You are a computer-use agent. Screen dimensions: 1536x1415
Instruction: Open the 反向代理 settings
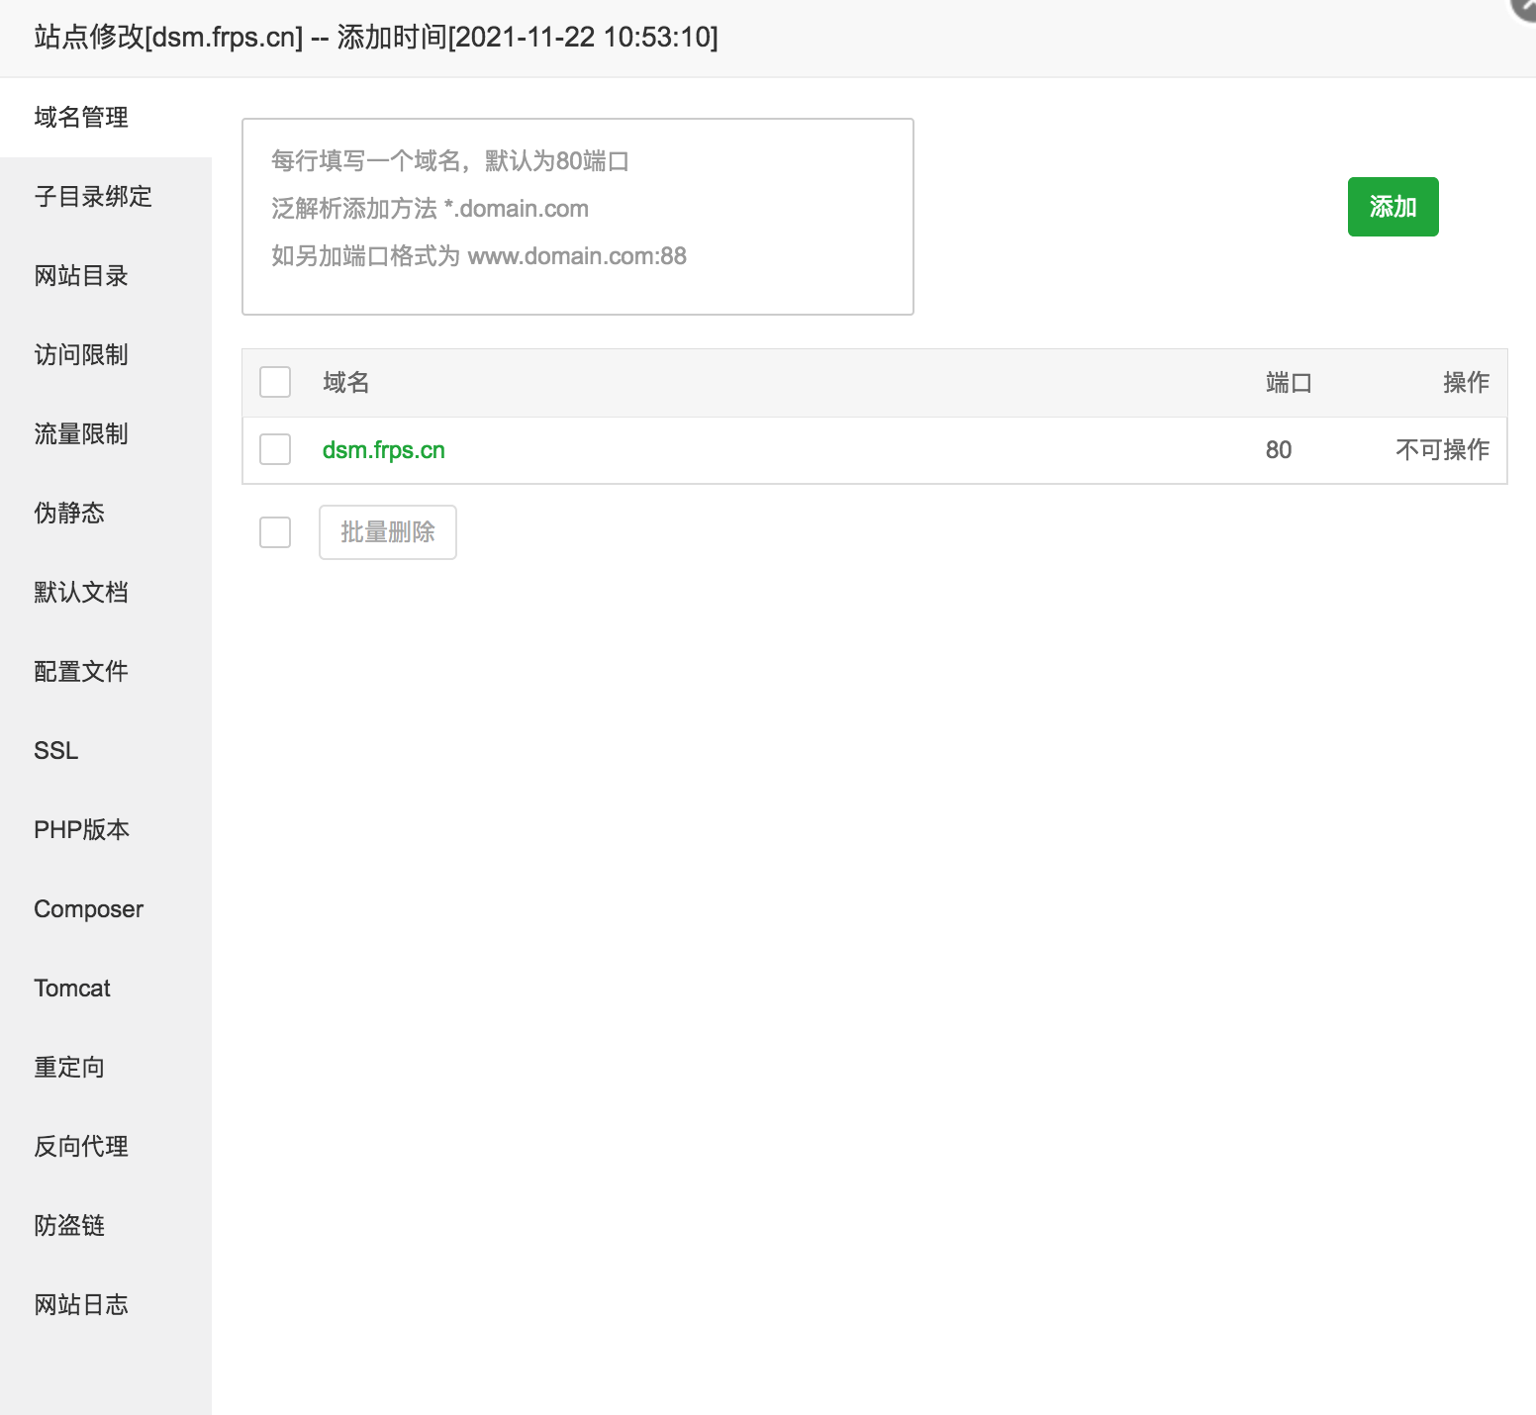[80, 1146]
